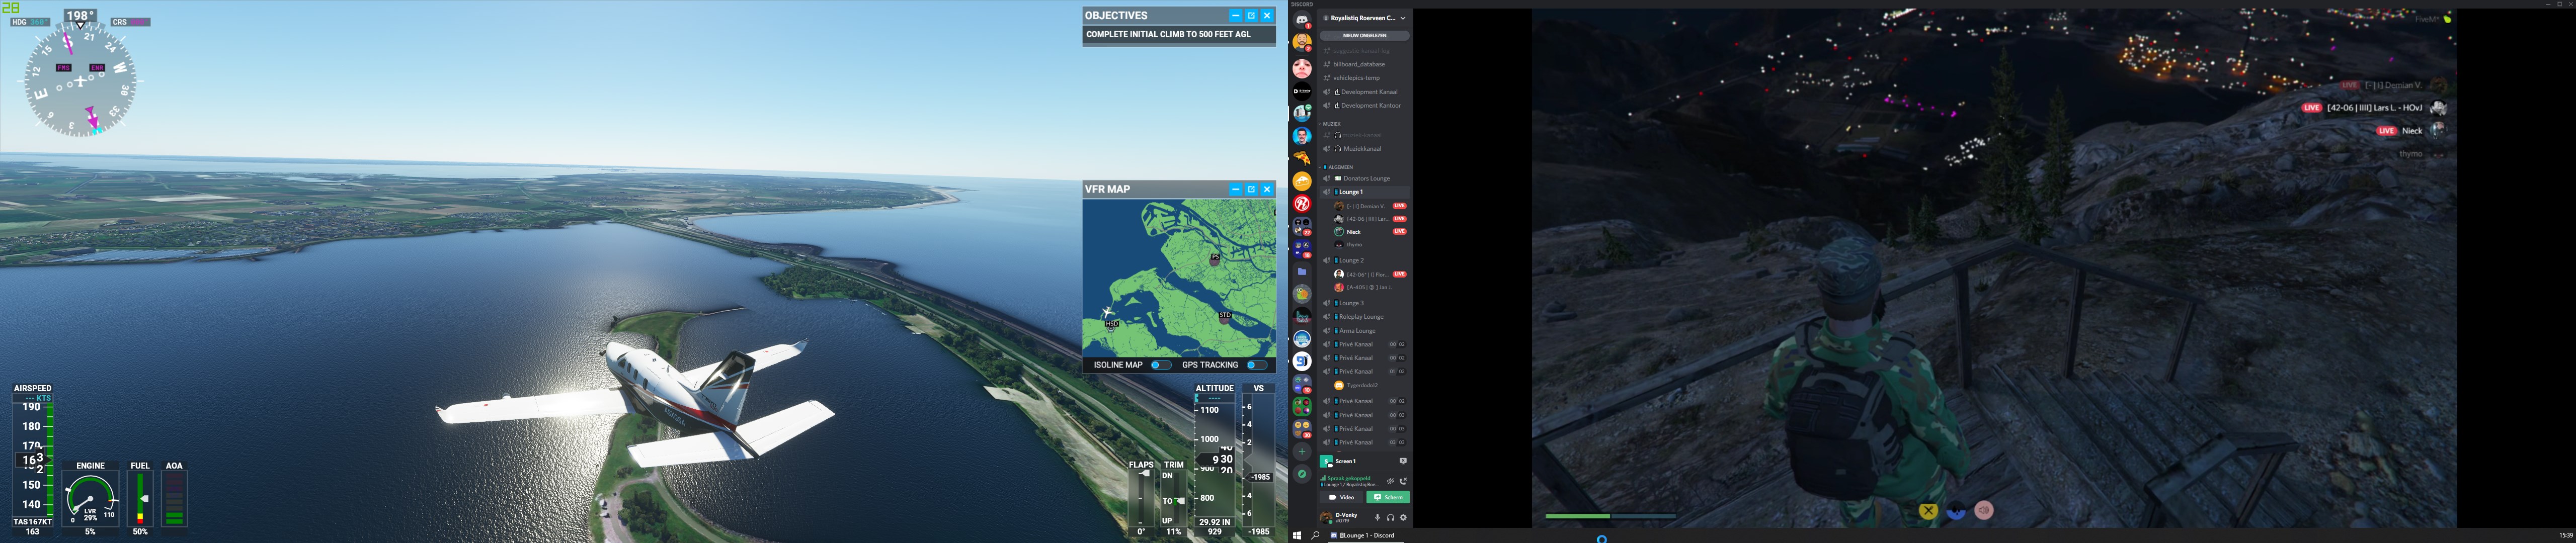Click the Nieuw Ongelezen button
This screenshot has width=2576, height=543.
pos(1364,35)
